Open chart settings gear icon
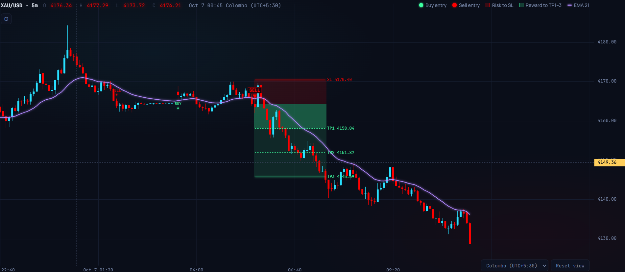Image resolution: width=625 pixels, height=272 pixels. tap(6, 19)
